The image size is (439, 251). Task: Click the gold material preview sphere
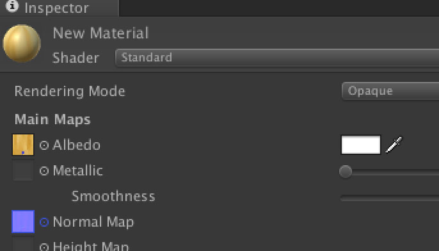(22, 44)
